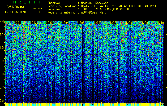167x106 pixels.
Task: Click the 1203 time marker
Action: (x=50, y=23)
